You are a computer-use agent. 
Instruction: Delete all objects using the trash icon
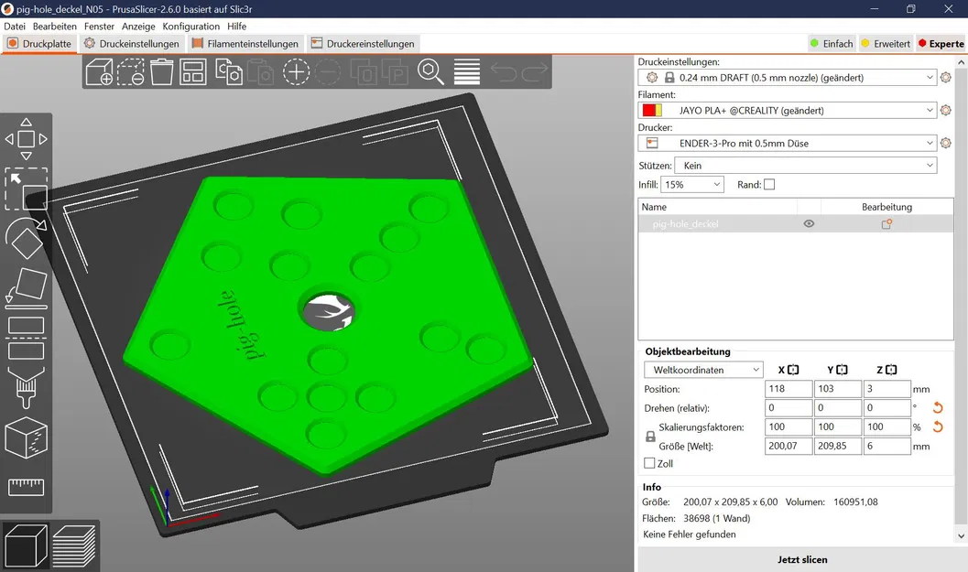pyautogui.click(x=160, y=71)
